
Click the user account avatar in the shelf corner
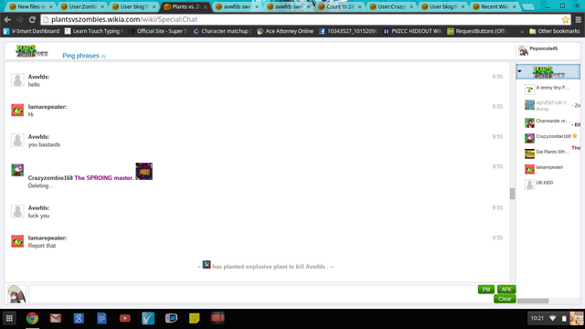pos(577,318)
